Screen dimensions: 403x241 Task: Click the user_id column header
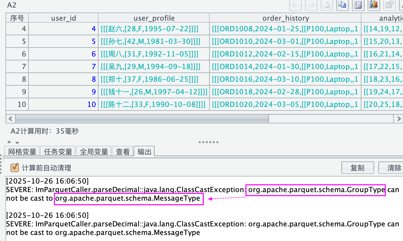tap(63, 18)
